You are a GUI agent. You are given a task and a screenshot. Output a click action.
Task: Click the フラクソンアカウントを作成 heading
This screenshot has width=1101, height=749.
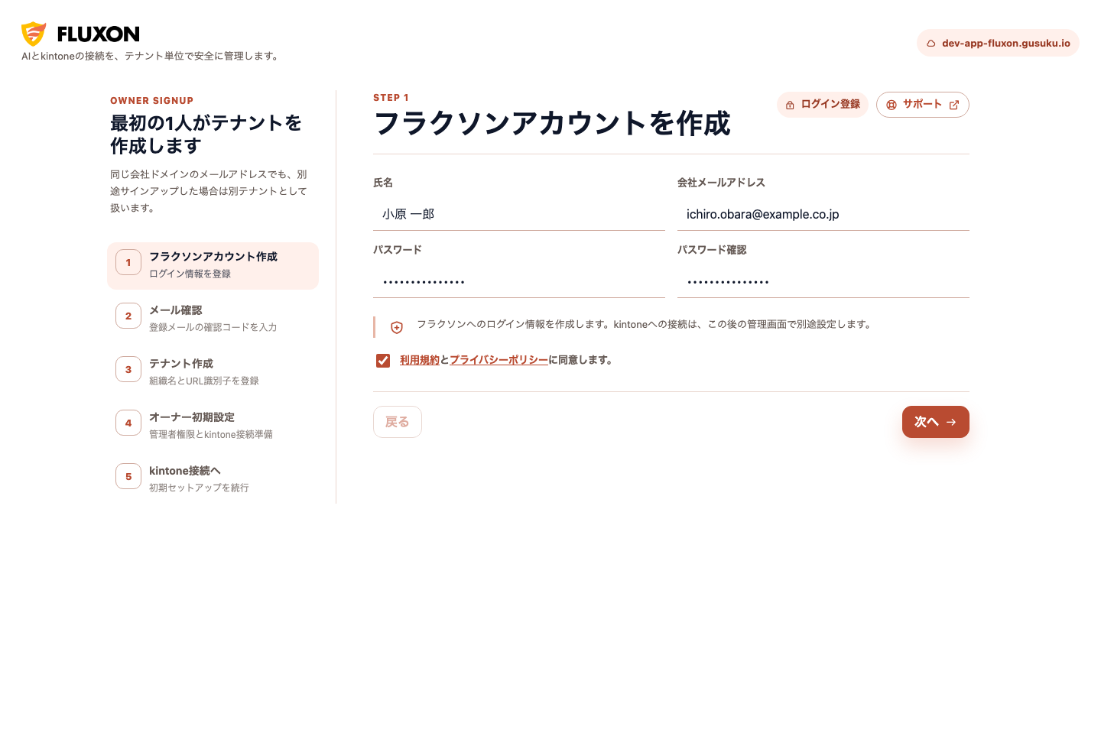pyautogui.click(x=552, y=124)
